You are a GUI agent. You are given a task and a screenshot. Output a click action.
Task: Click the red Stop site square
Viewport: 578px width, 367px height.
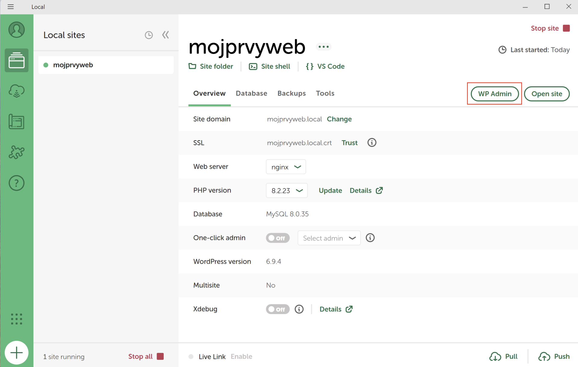[566, 28]
